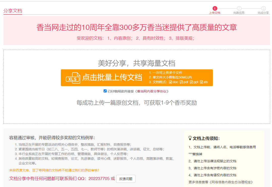Click the 香当网走过的10周年 banner headline
Screen dimensions: 272x187
[137, 27]
